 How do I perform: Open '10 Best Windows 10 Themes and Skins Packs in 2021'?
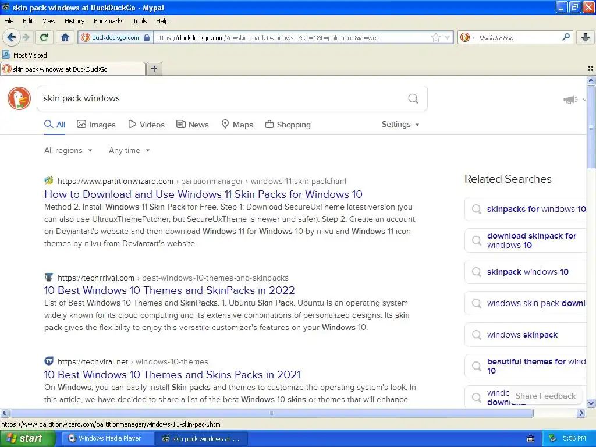(172, 375)
